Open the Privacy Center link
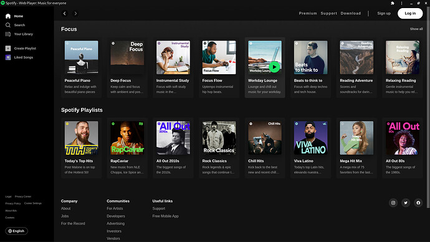The image size is (430, 242). [x=23, y=196]
